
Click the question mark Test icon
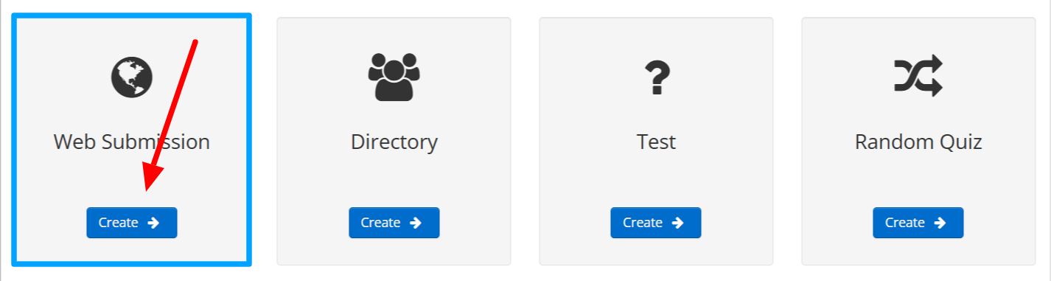tap(656, 77)
